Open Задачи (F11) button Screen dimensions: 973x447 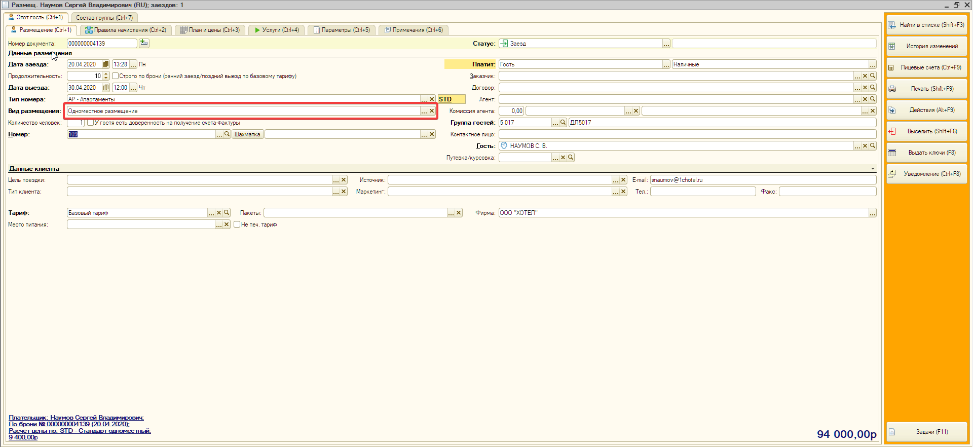(x=926, y=432)
